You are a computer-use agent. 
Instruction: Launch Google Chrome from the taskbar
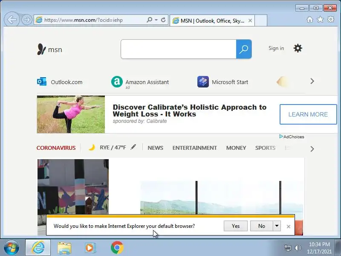[117, 247]
